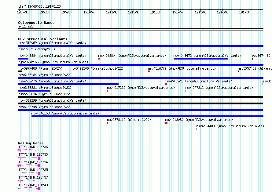This screenshot has height=192, width=272.
Task: Click the nsv4517232 variant label
Action: (x=141, y=88)
